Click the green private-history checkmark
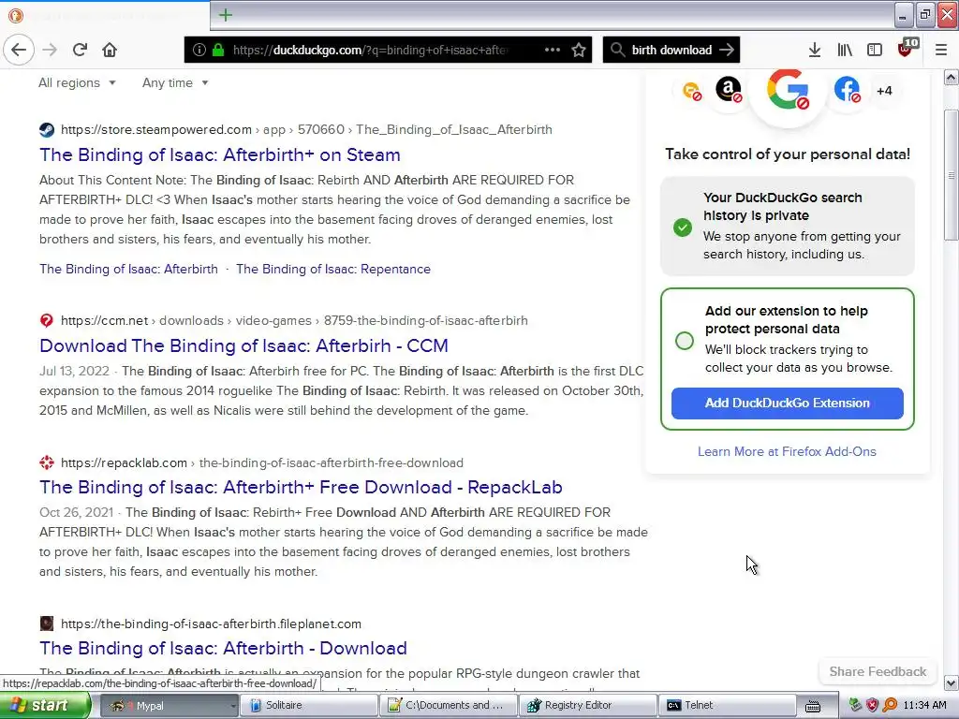 683,227
